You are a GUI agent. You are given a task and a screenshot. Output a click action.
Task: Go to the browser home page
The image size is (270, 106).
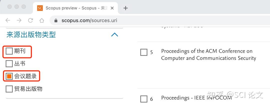(42, 21)
